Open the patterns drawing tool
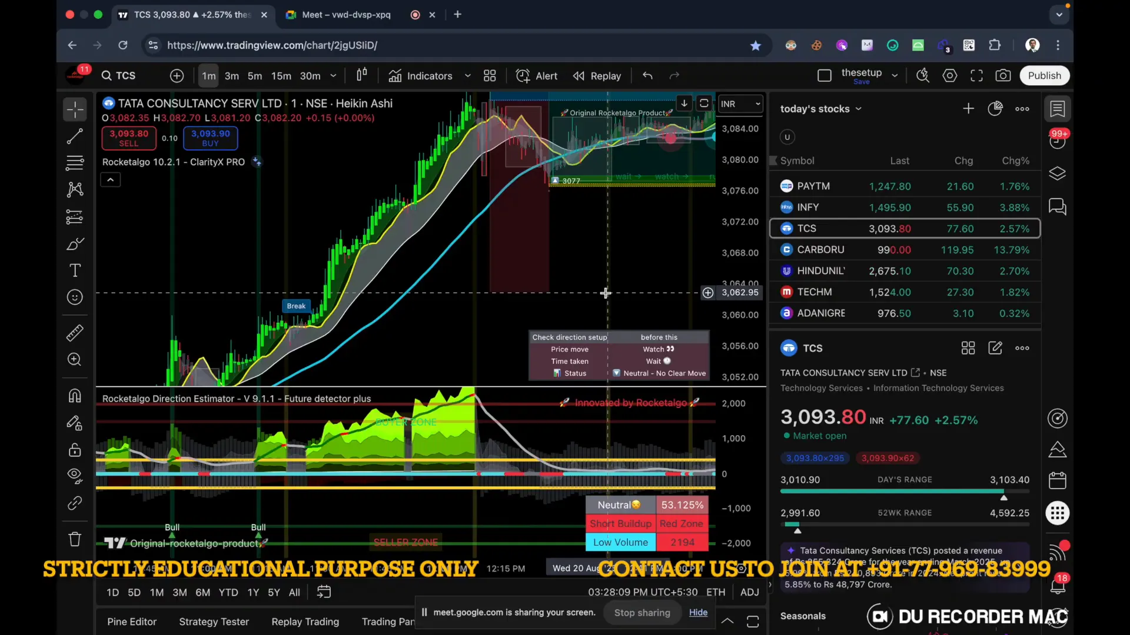This screenshot has height=635, width=1130. click(x=75, y=189)
